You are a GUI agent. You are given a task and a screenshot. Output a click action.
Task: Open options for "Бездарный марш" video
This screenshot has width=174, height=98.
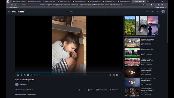[157, 60]
